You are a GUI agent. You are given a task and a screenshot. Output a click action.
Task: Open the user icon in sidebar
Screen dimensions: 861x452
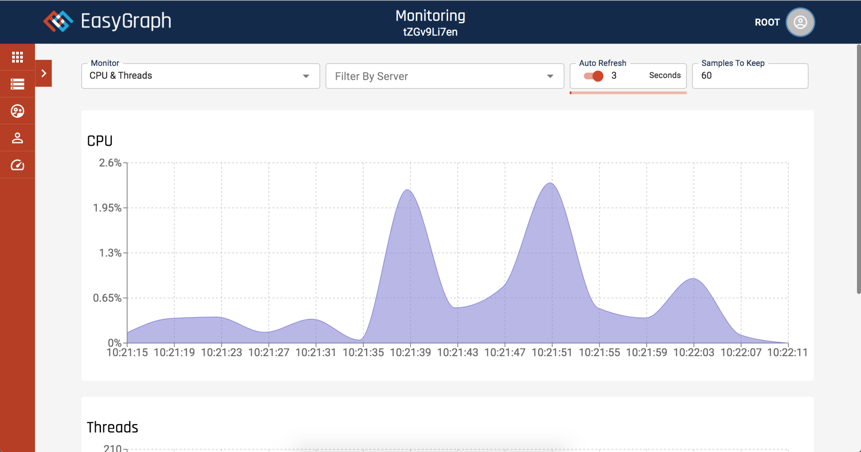pyautogui.click(x=17, y=138)
